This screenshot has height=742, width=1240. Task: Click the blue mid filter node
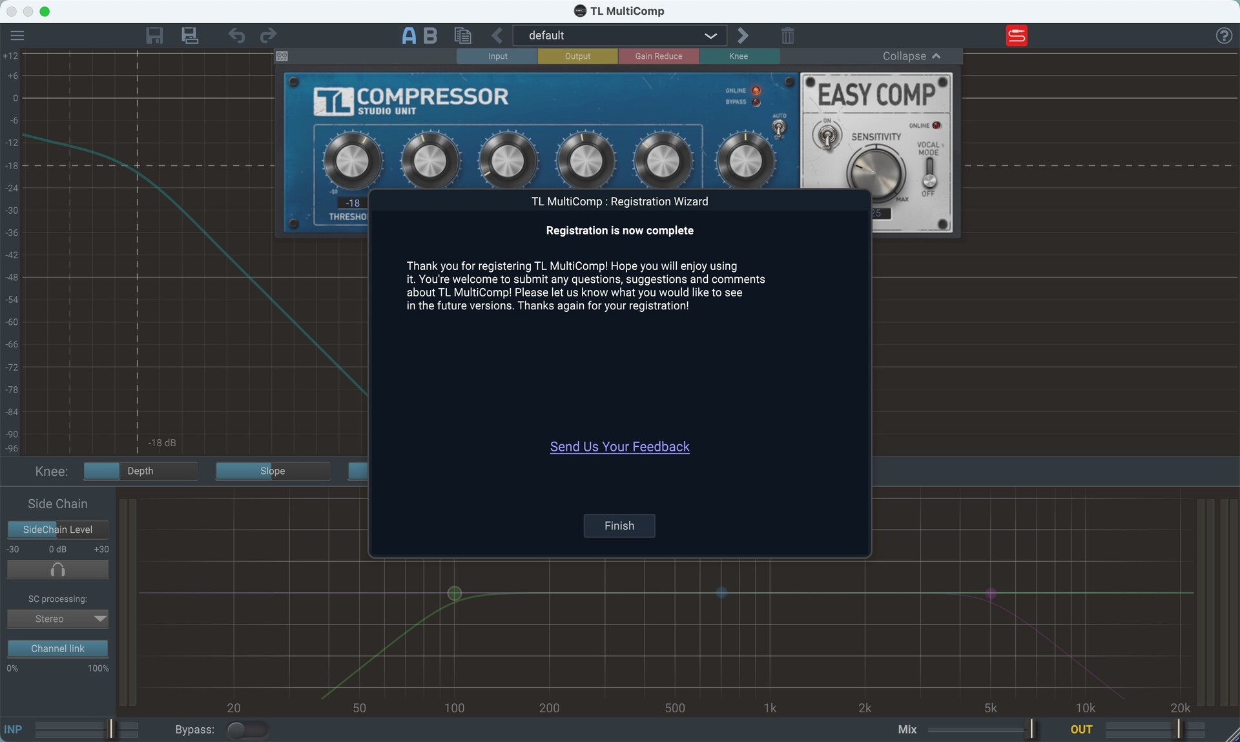point(721,592)
